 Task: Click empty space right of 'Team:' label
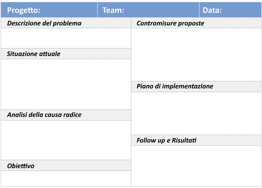(x=161, y=10)
